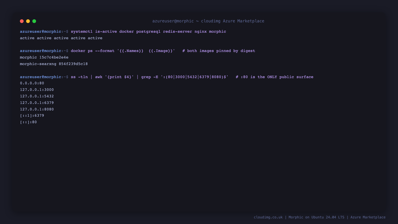
Task: Click the footer 'cloudimg.co.uk | Morphic on Ubuntu 24.04 LTS' caption
Action: 320,217
